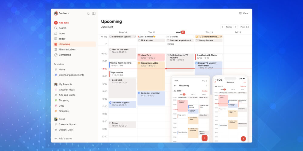Screen dimensions: 303x151
Task: Check off Customer support task
Action: click(x=110, y=103)
